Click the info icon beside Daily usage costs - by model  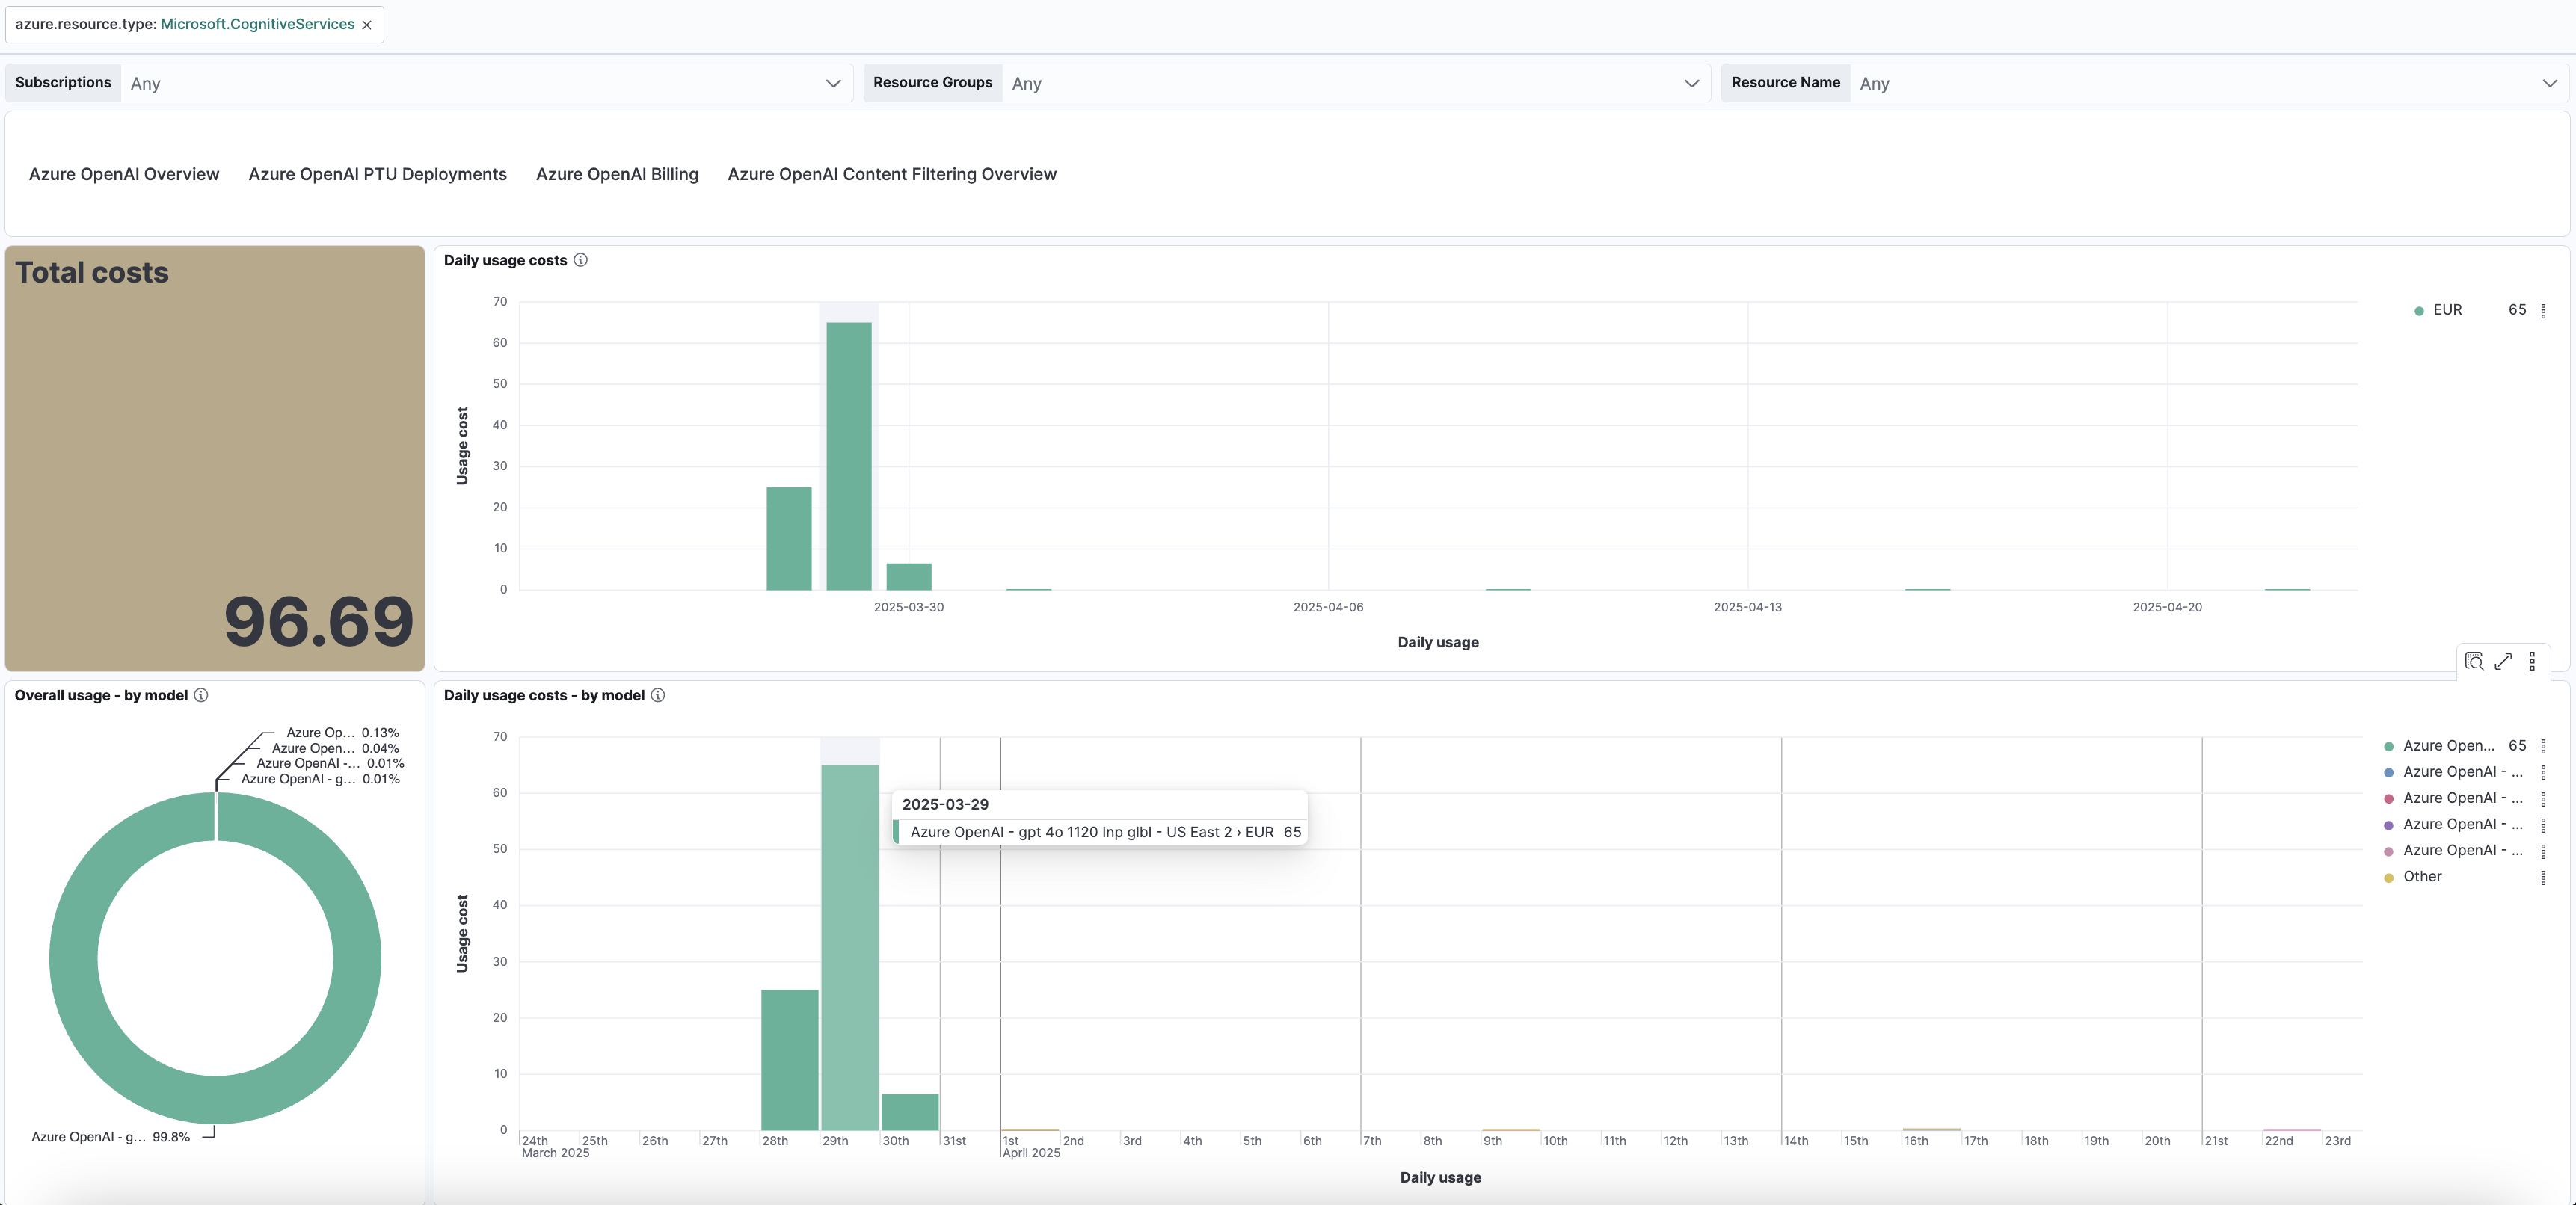658,696
